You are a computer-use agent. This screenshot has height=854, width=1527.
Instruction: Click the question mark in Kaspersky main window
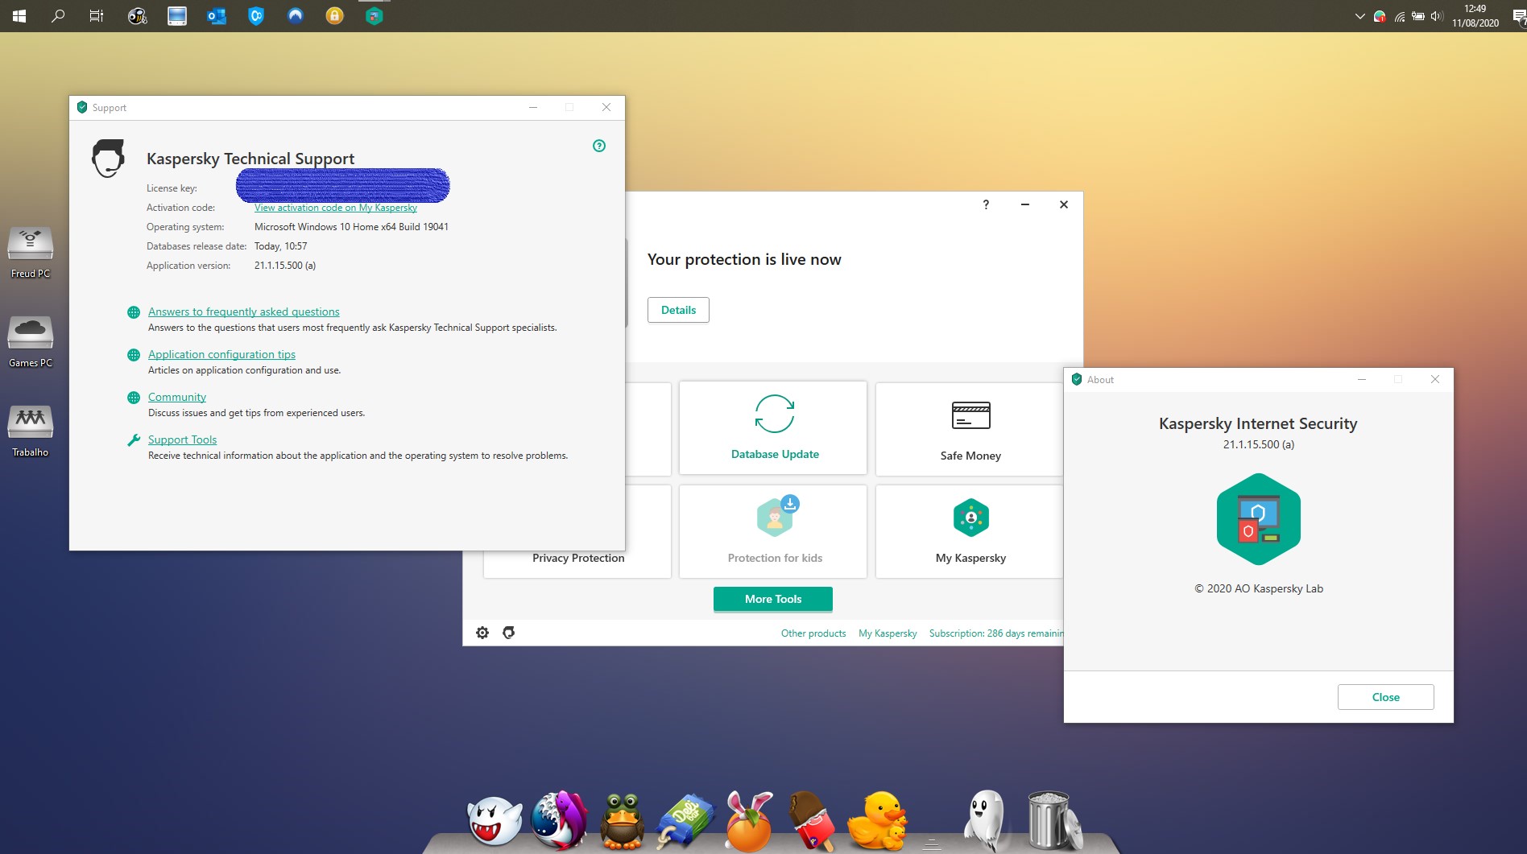(986, 204)
